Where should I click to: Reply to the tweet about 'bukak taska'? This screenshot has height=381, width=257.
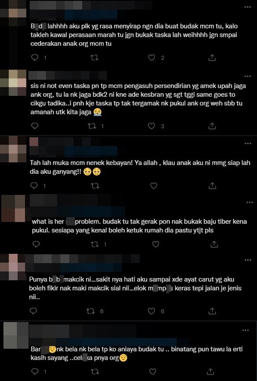tap(35, 58)
